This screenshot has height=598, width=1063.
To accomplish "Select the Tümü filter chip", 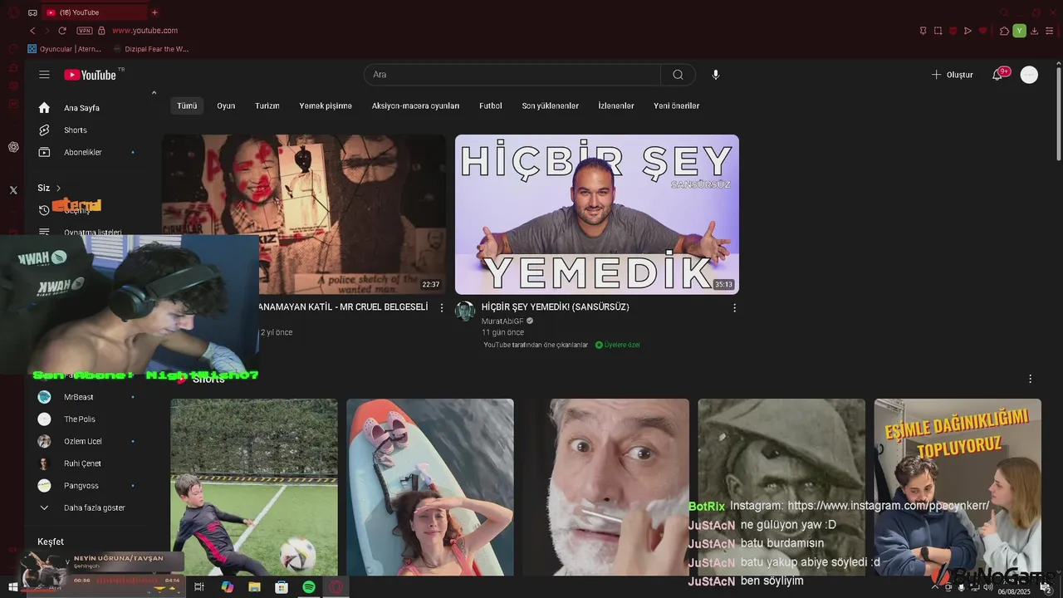I will tap(187, 105).
